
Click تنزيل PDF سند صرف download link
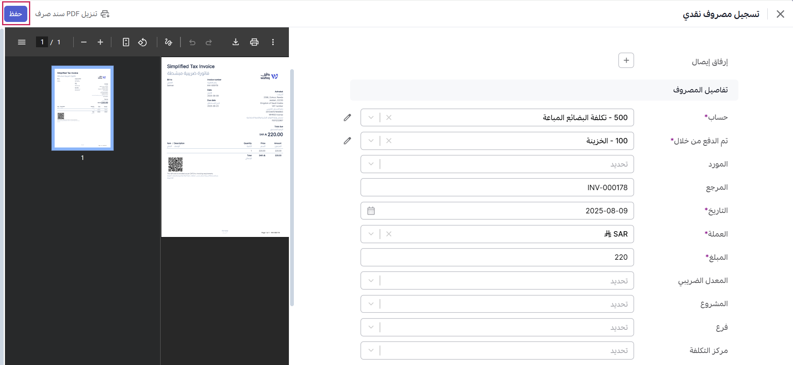tap(72, 14)
